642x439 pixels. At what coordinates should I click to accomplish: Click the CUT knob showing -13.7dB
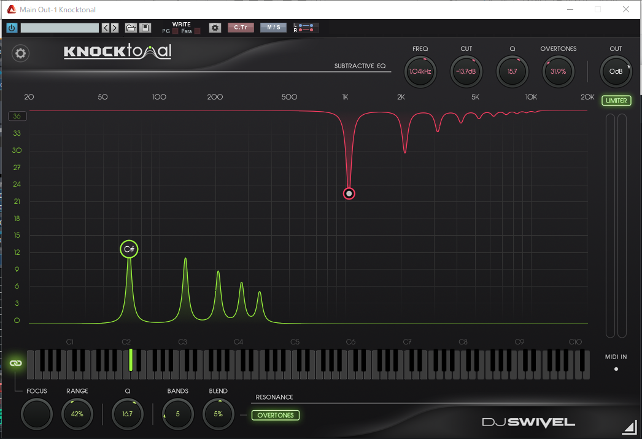pyautogui.click(x=466, y=71)
